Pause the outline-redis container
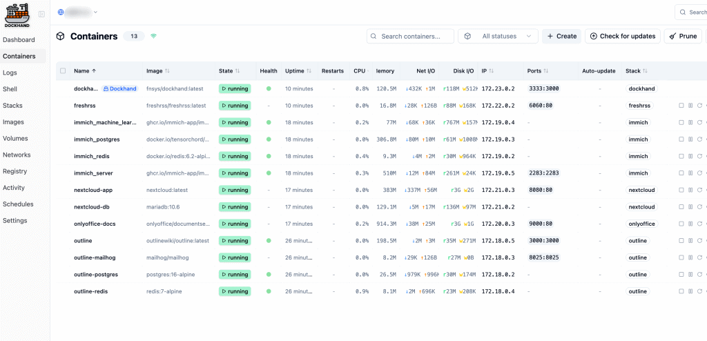Screen dimensions: 707x341 click(690, 291)
